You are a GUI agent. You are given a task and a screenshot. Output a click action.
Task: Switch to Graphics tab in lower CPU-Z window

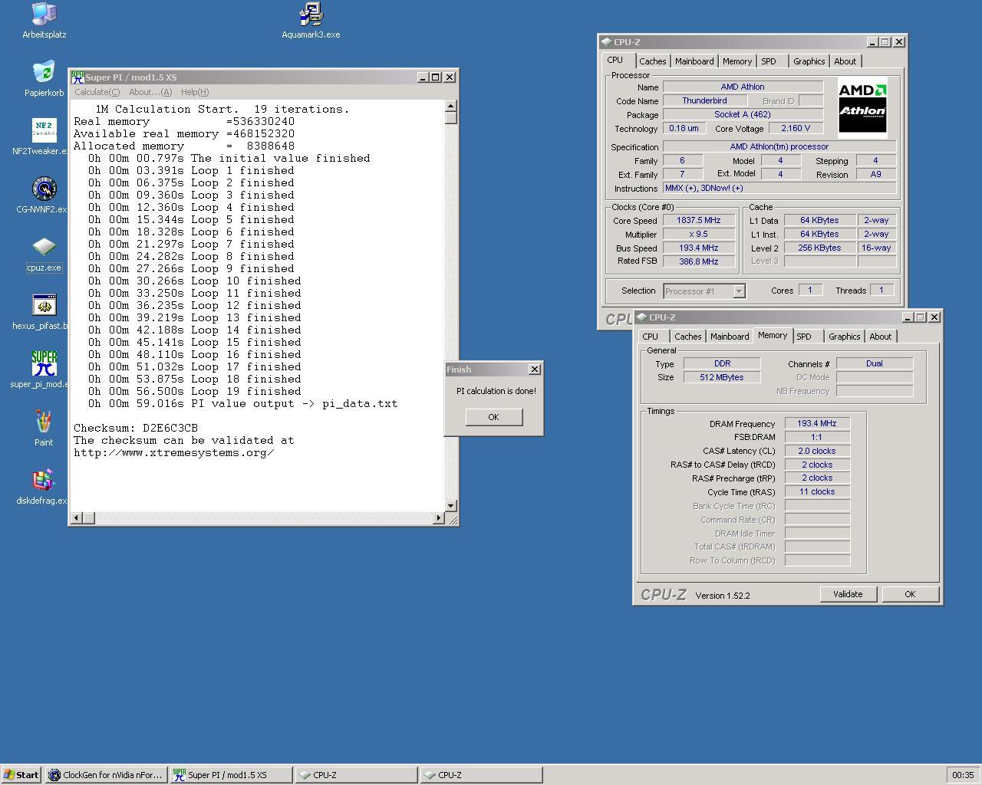(845, 337)
